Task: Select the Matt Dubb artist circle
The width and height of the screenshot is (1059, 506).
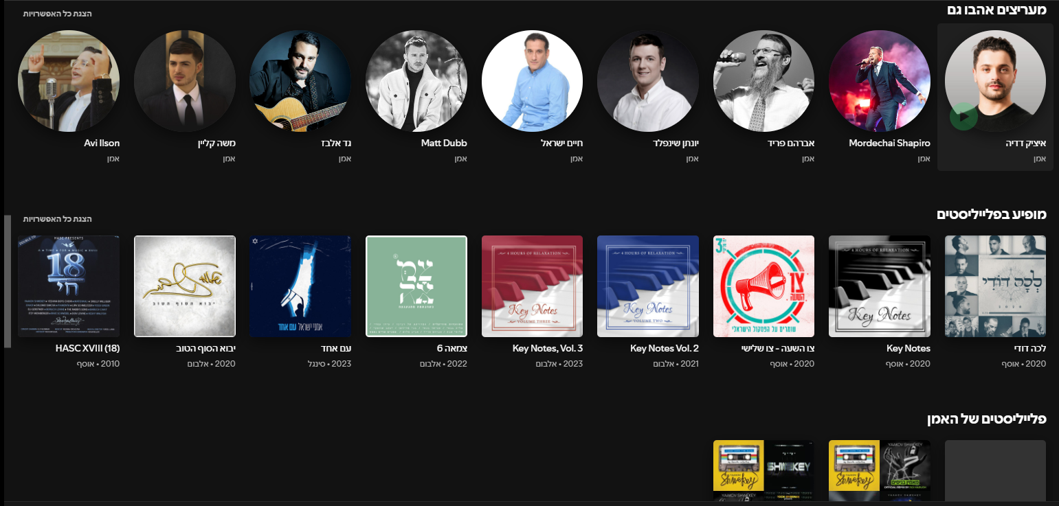Action: tap(416, 81)
